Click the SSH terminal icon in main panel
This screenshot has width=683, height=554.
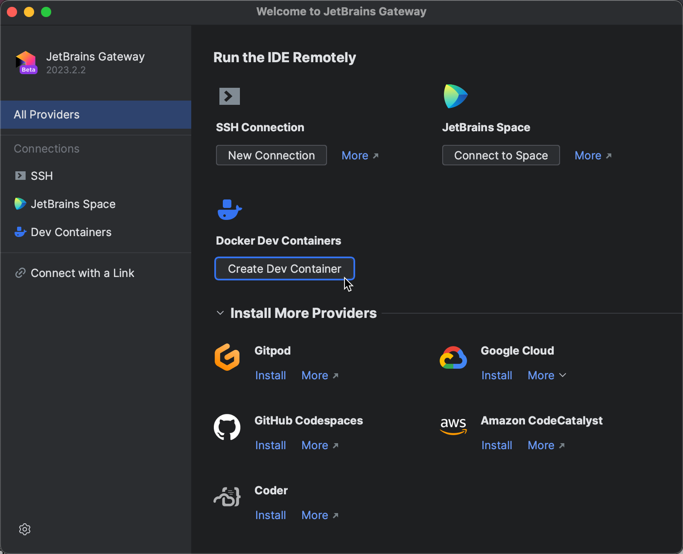pos(229,96)
